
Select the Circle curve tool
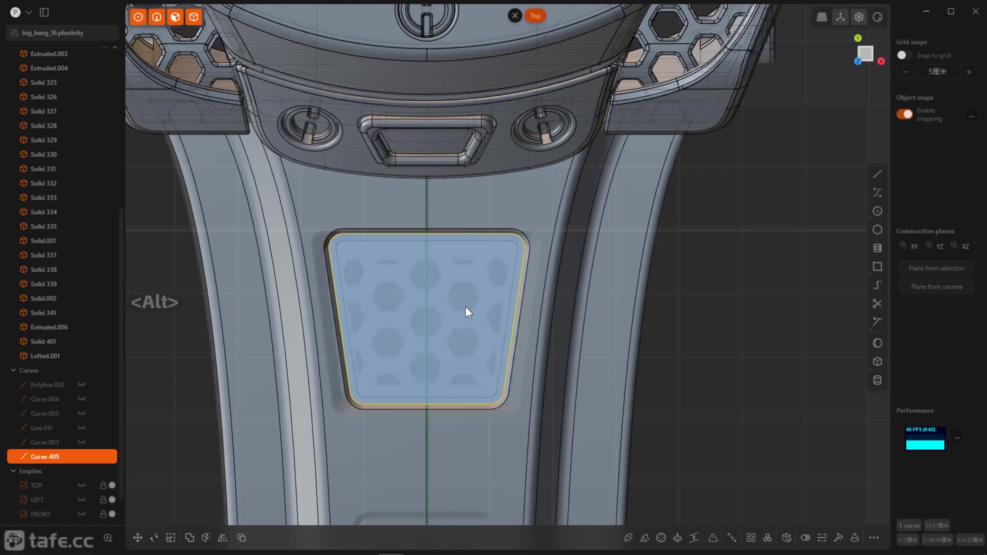[x=877, y=211]
